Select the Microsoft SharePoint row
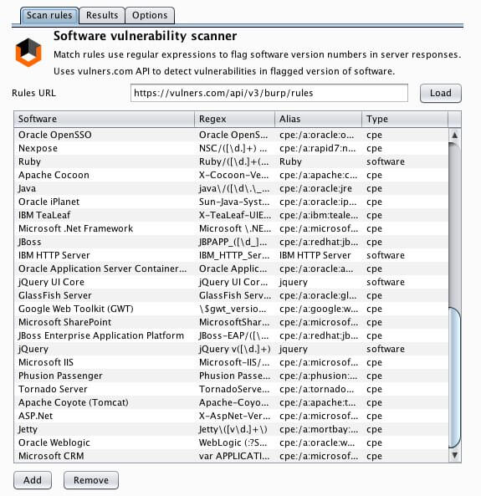This screenshot has width=481, height=496. click(231, 322)
